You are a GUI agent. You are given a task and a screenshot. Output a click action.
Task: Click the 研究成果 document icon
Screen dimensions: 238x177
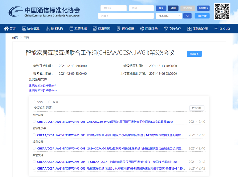click(118, 29)
